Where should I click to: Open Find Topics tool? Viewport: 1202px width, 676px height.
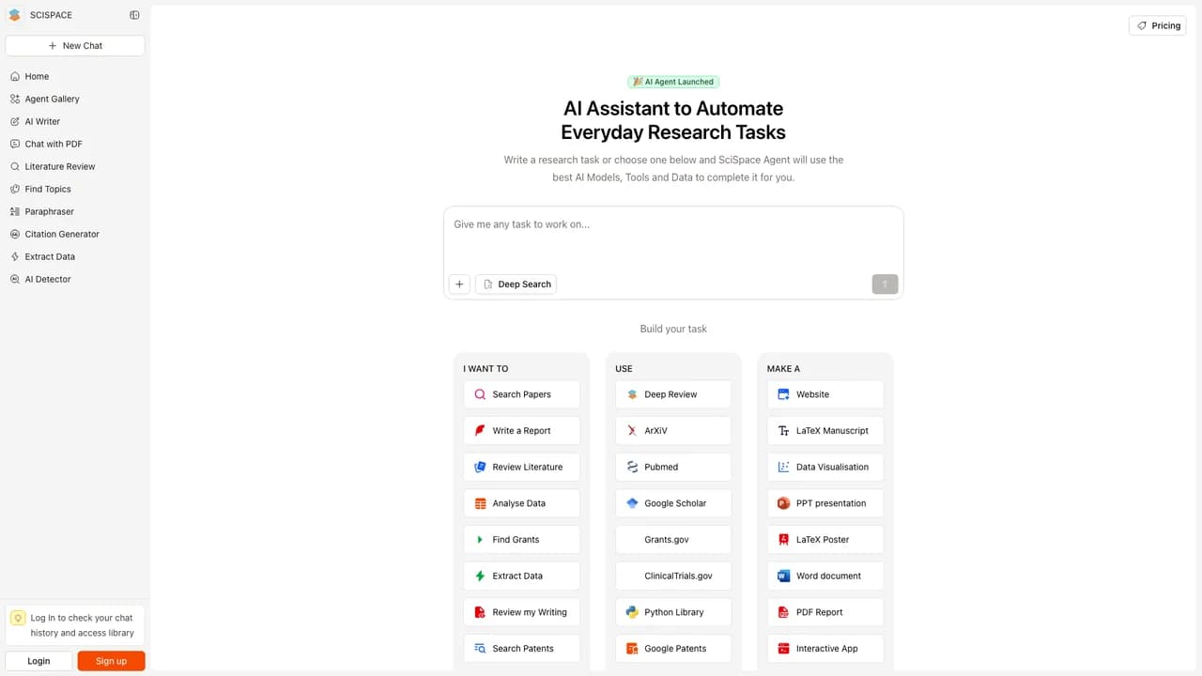75,189
